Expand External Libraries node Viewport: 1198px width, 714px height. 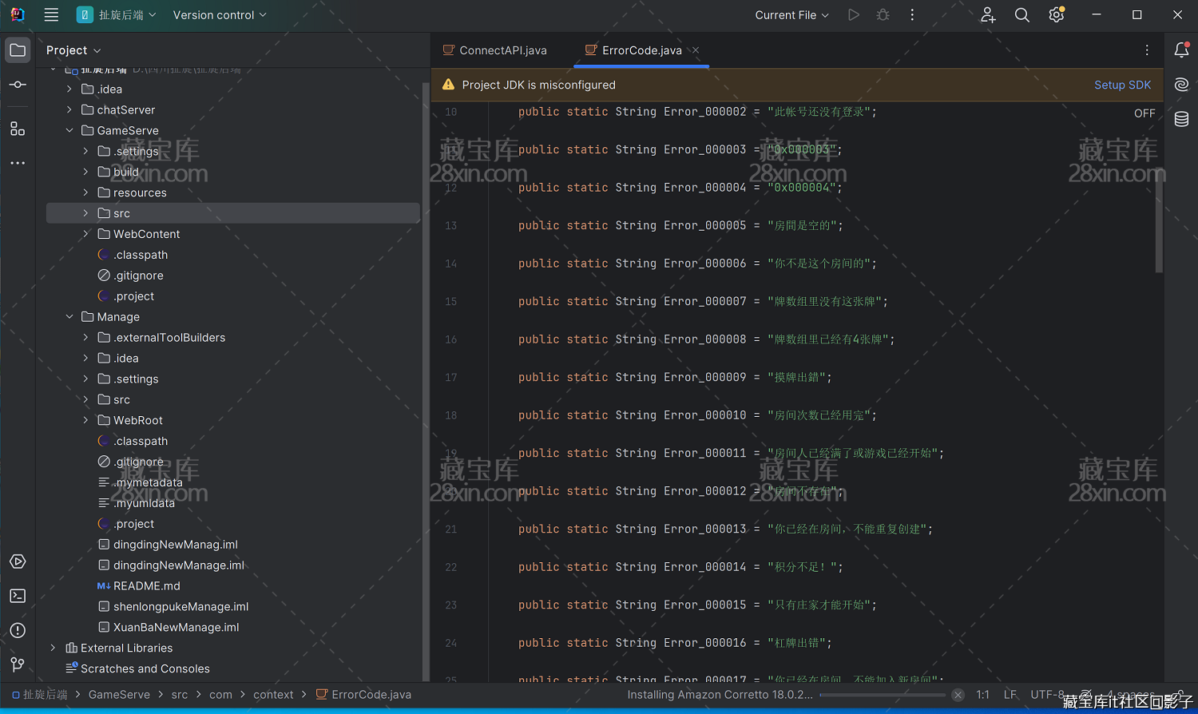(x=54, y=648)
